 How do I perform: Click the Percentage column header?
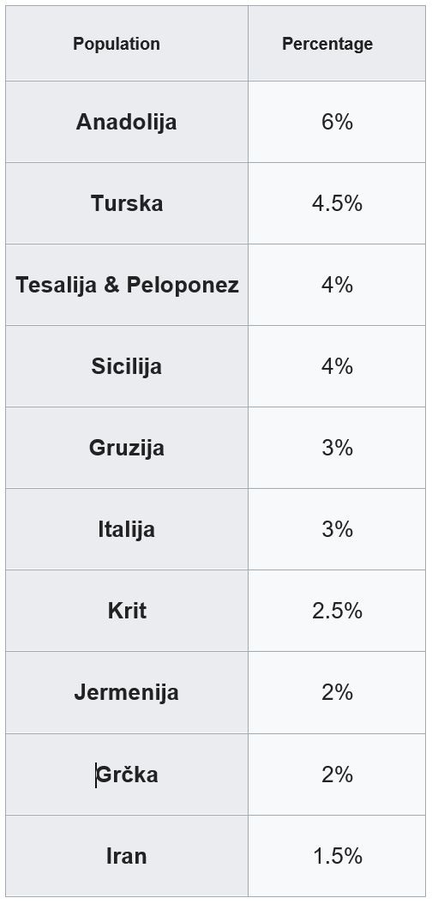pos(337,43)
